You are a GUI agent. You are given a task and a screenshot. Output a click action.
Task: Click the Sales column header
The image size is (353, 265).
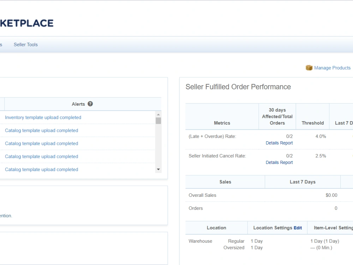click(x=225, y=182)
